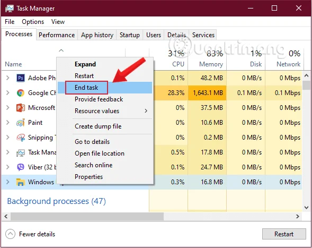The width and height of the screenshot is (312, 248).
Task: Select Create dump file menu entry
Action: pyautogui.click(x=105, y=126)
